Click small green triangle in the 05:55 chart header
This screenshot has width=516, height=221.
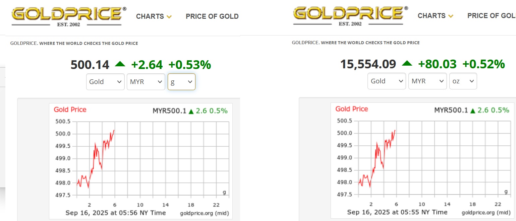coord(473,111)
